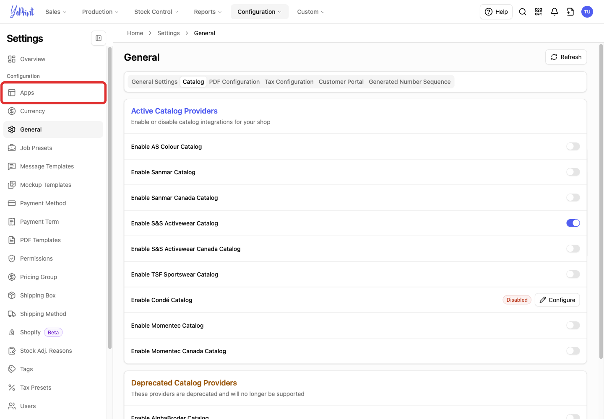Open the search icon in top bar
The image size is (604, 419).
pos(523,12)
